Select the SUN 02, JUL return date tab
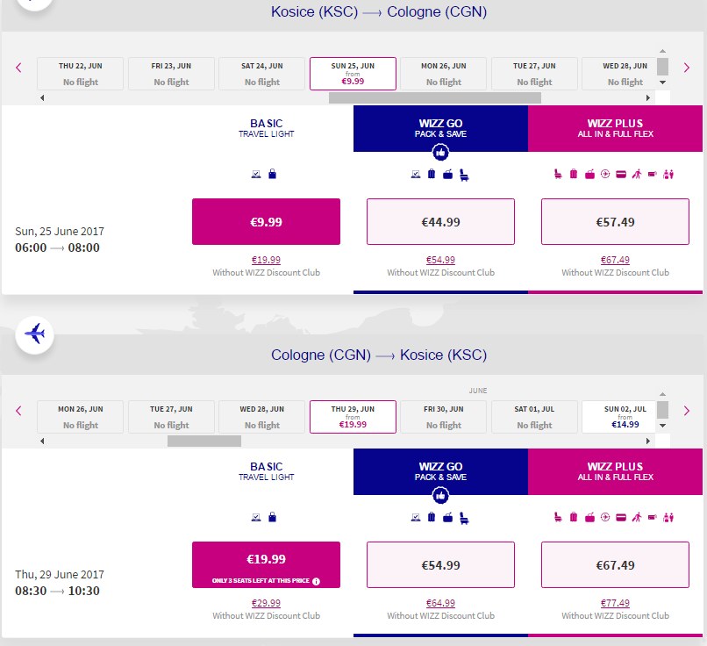 [625, 417]
